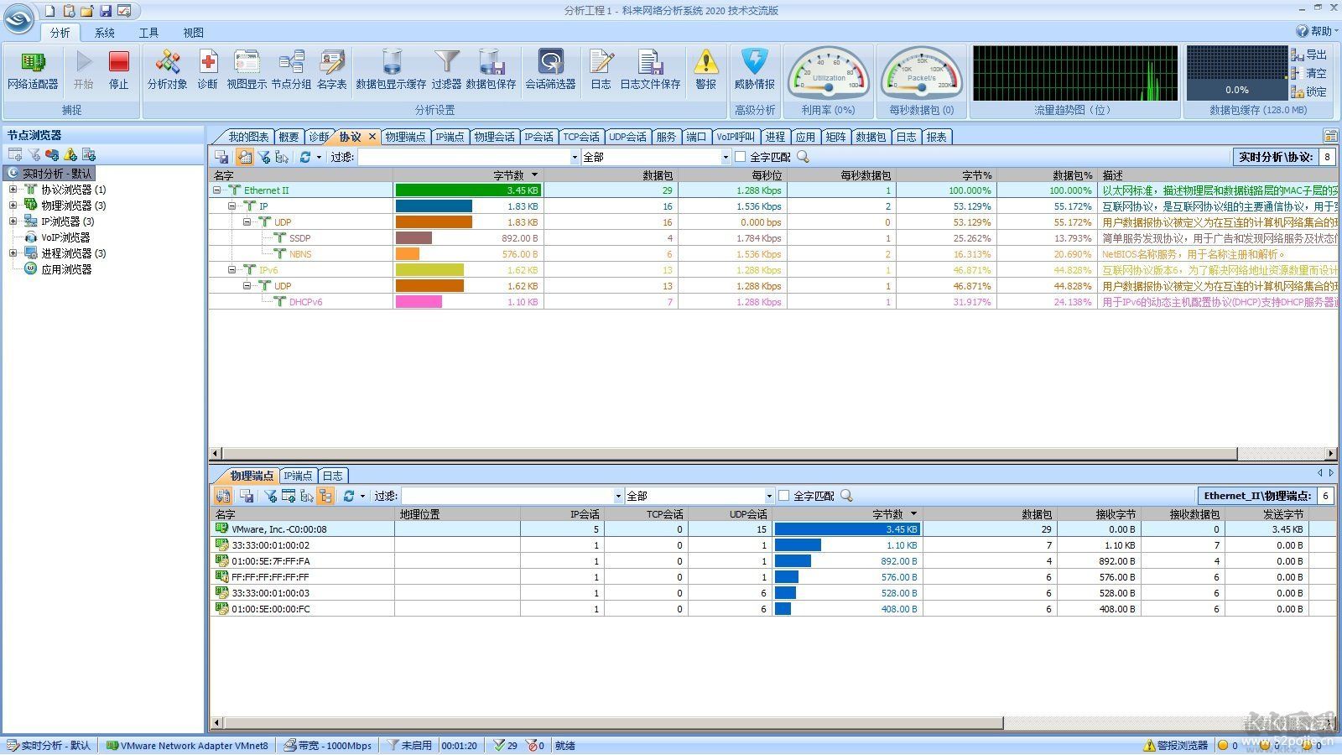
Task: Click the 导出 export buffer button
Action: tap(1309, 55)
